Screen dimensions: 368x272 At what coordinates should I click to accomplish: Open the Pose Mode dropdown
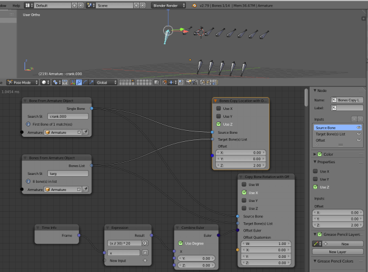[21, 81]
